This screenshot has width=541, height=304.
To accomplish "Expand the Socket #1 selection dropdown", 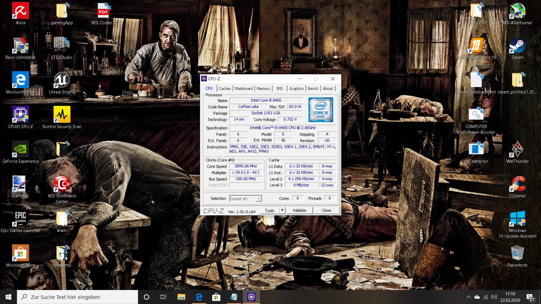I will [259, 199].
